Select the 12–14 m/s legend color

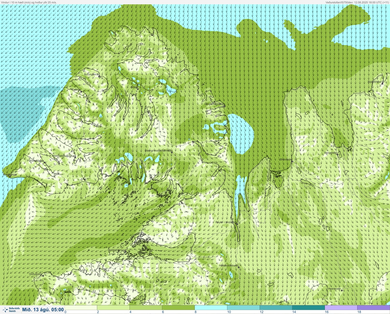(276, 308)
